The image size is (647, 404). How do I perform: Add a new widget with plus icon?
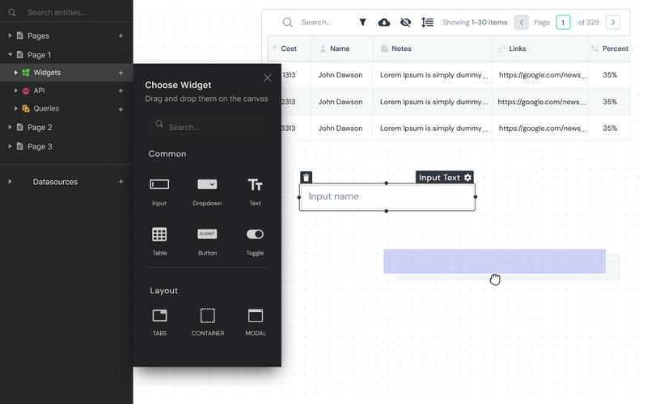pos(121,73)
